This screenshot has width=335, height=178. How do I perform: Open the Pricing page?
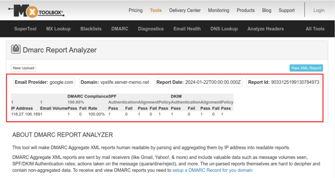point(135,10)
